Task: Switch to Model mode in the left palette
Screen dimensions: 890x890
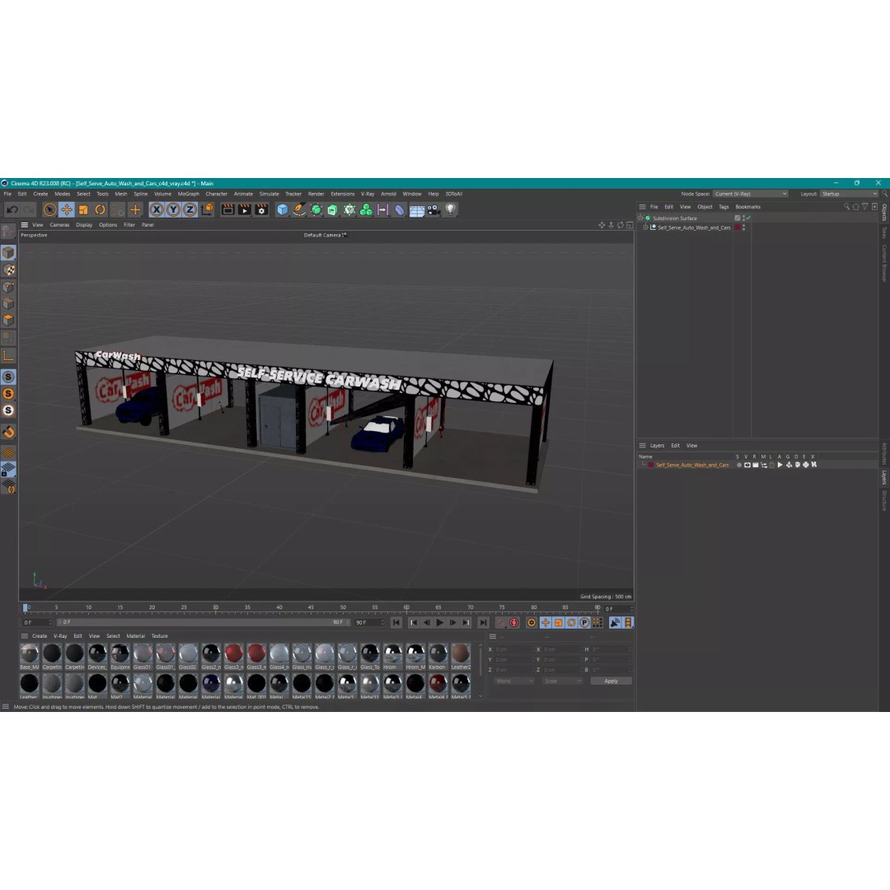Action: [x=8, y=253]
